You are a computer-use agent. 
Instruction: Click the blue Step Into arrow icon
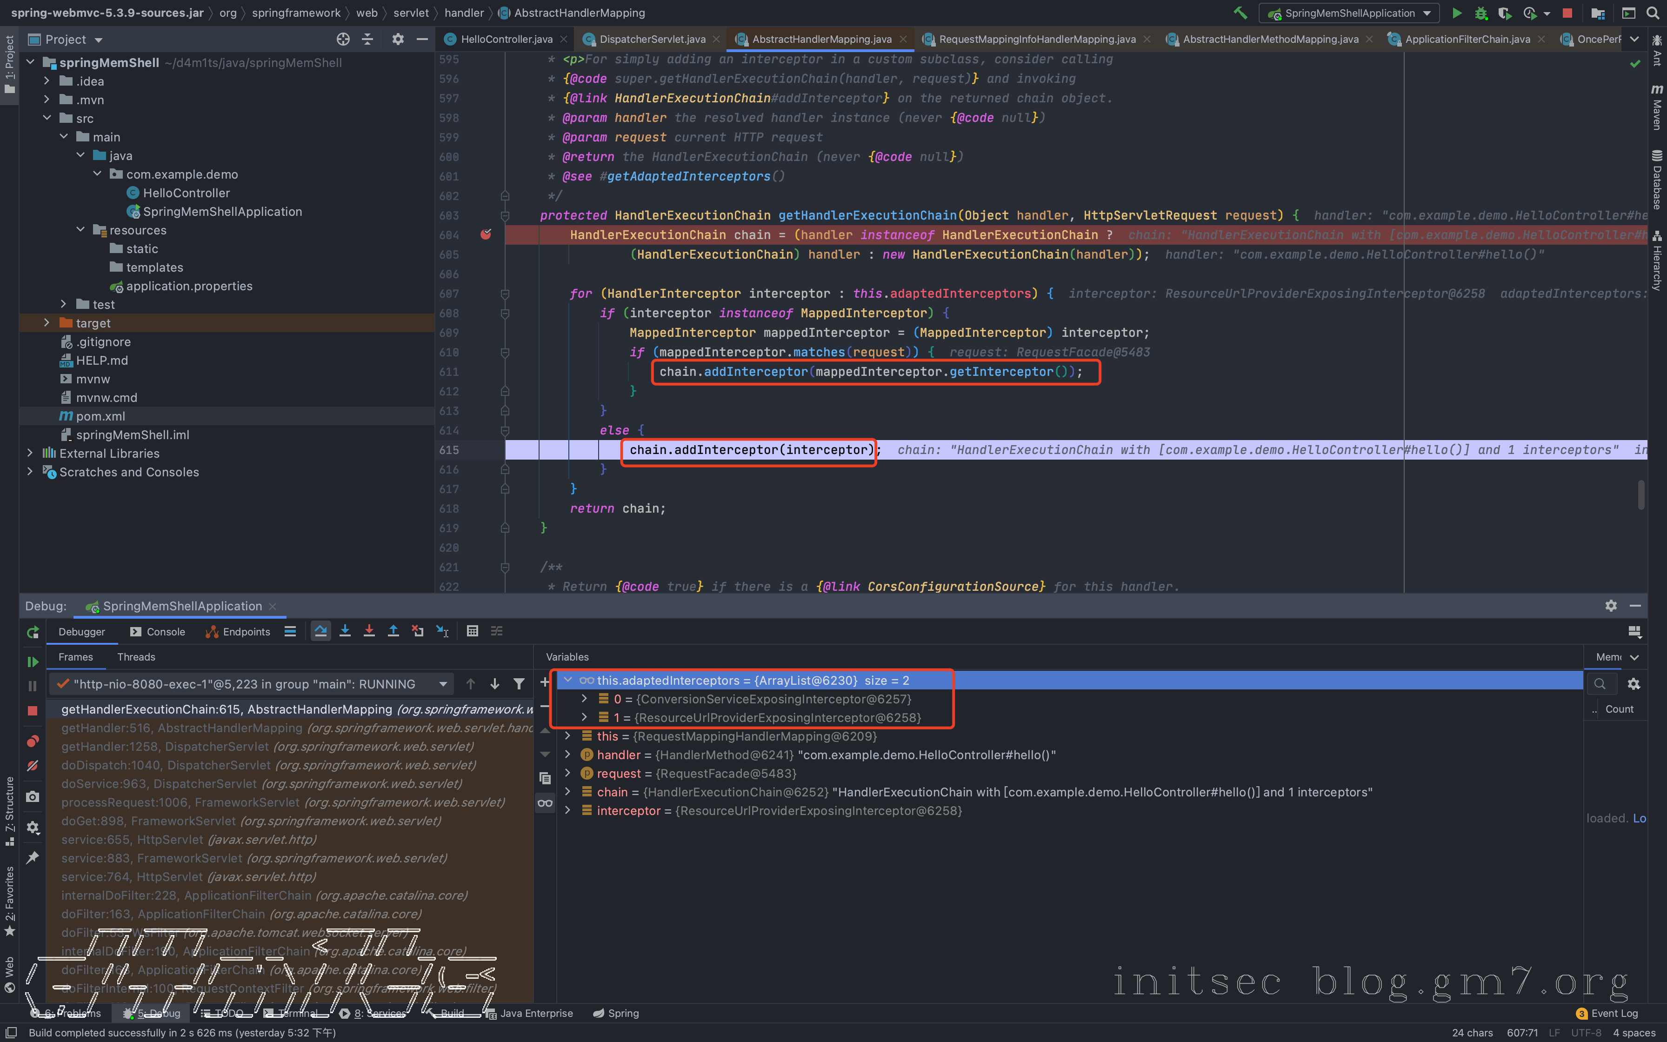pos(345,631)
